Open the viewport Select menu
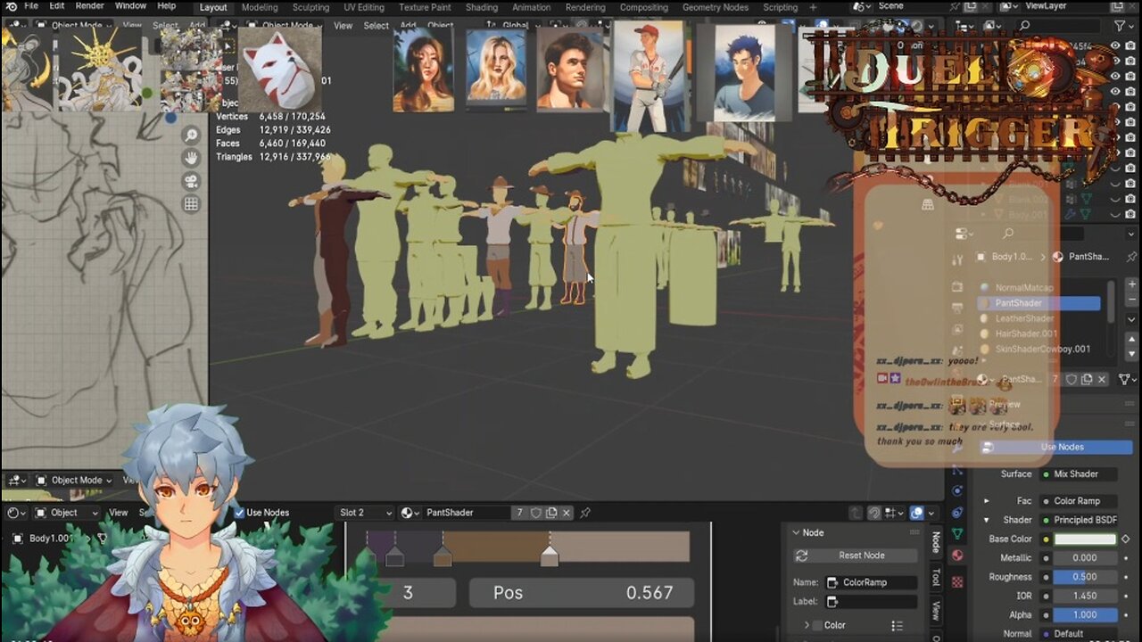This screenshot has height=642, width=1142. point(376,26)
